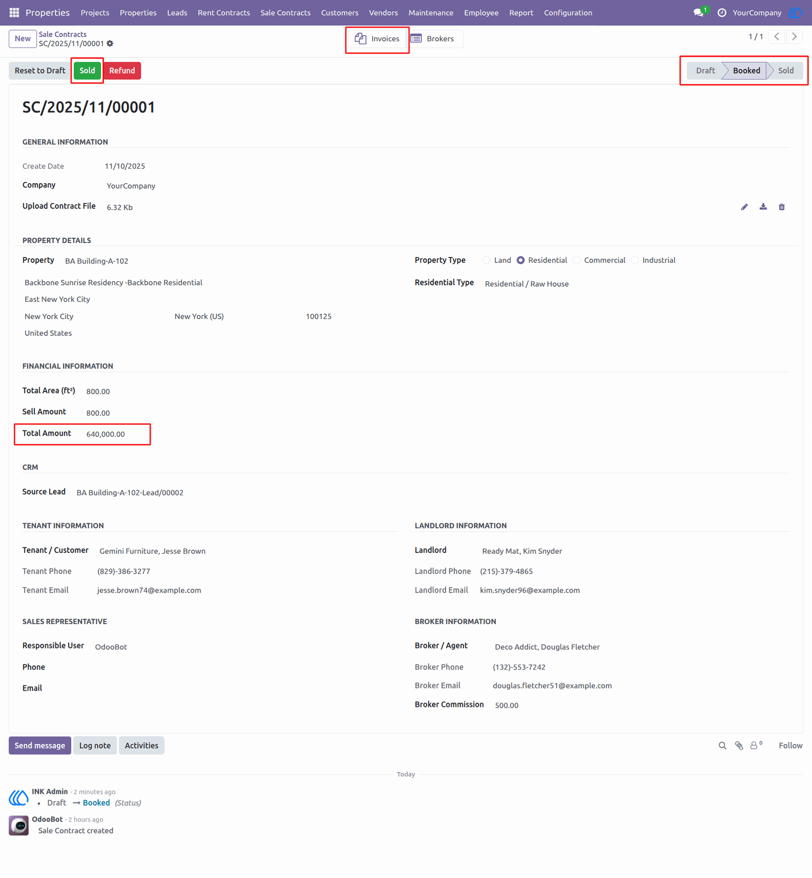
Task: Go to next record arrow
Action: 794,37
